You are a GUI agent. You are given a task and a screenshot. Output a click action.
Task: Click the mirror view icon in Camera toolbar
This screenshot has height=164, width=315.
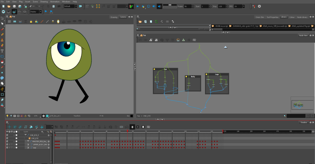click(58, 22)
